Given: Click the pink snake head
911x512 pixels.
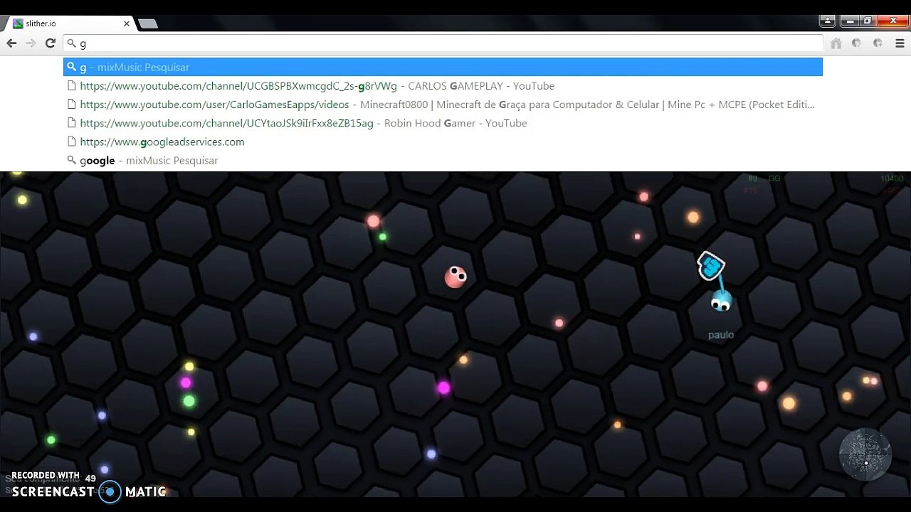Looking at the screenshot, I should tap(455, 277).
